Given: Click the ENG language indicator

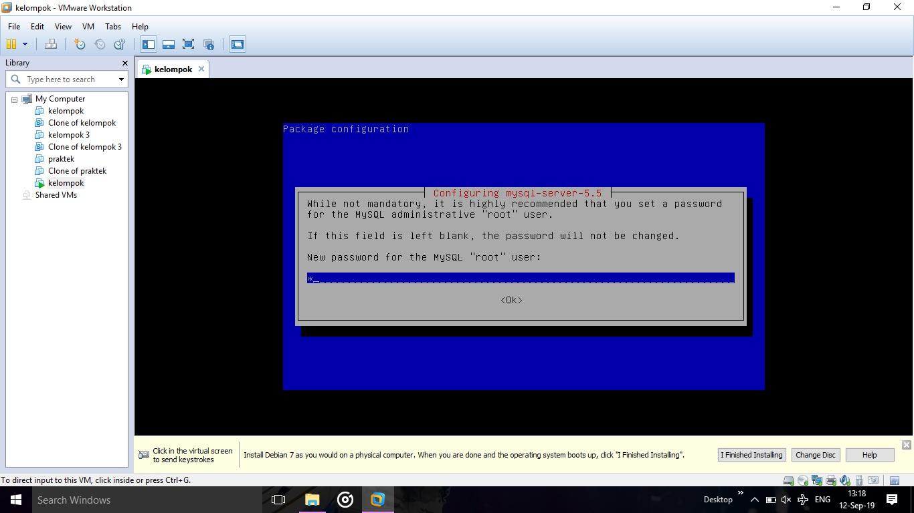Looking at the screenshot, I should 822,500.
